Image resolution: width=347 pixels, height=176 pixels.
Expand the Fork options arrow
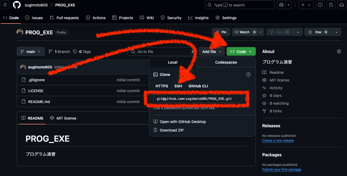point(298,32)
